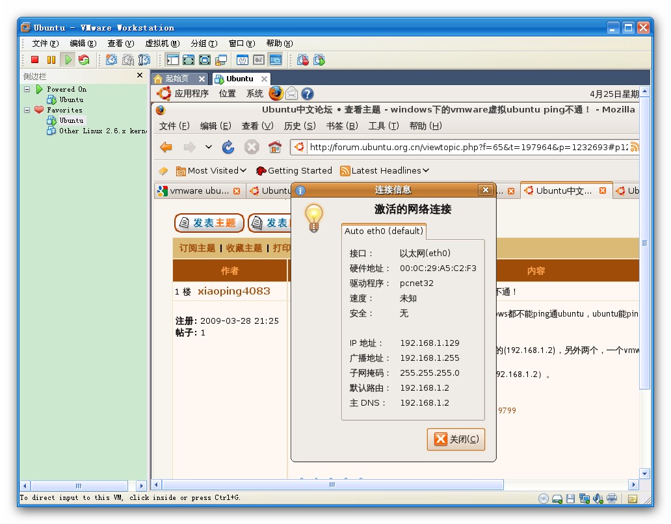
Task: Take a snapshot toolbar icon
Action: [x=111, y=60]
